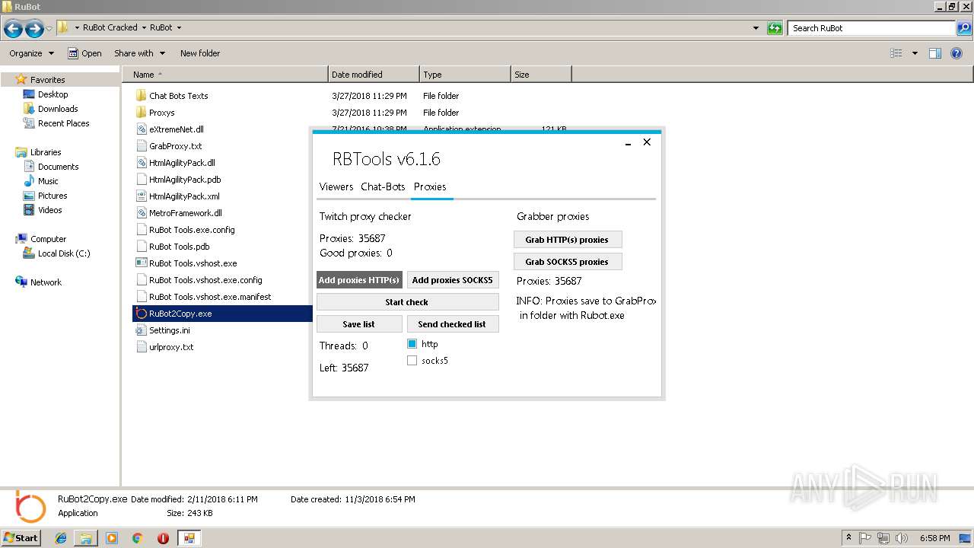Open the Chat Bots Texts folder icon
Screen dimensions: 974x548
coord(141,96)
